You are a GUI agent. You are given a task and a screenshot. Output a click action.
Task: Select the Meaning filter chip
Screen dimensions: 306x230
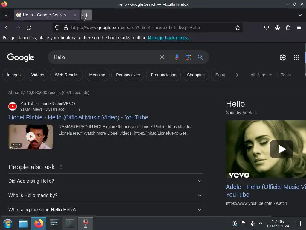point(97,75)
